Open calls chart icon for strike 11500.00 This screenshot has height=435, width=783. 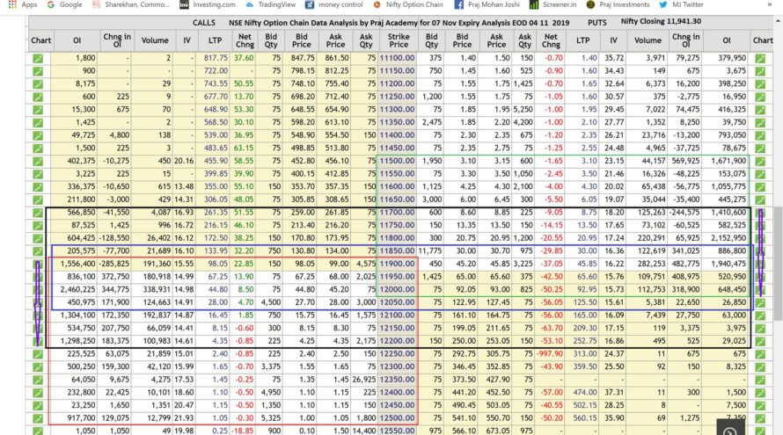point(38,162)
